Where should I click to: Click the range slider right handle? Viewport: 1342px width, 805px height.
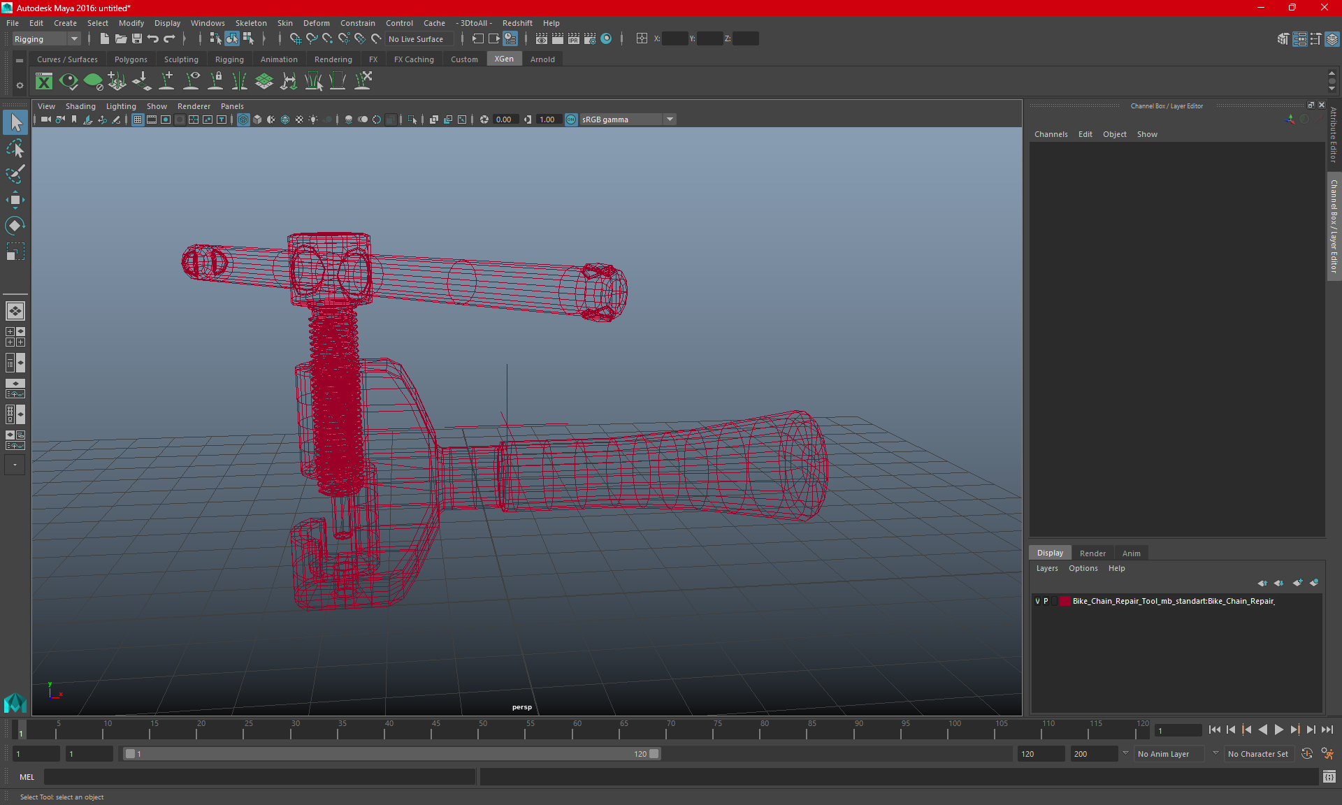pos(654,754)
